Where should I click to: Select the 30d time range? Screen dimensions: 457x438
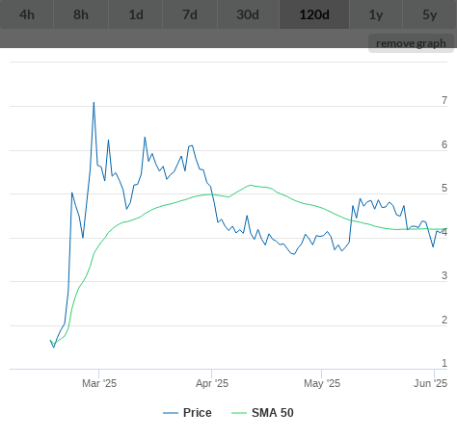(x=248, y=14)
